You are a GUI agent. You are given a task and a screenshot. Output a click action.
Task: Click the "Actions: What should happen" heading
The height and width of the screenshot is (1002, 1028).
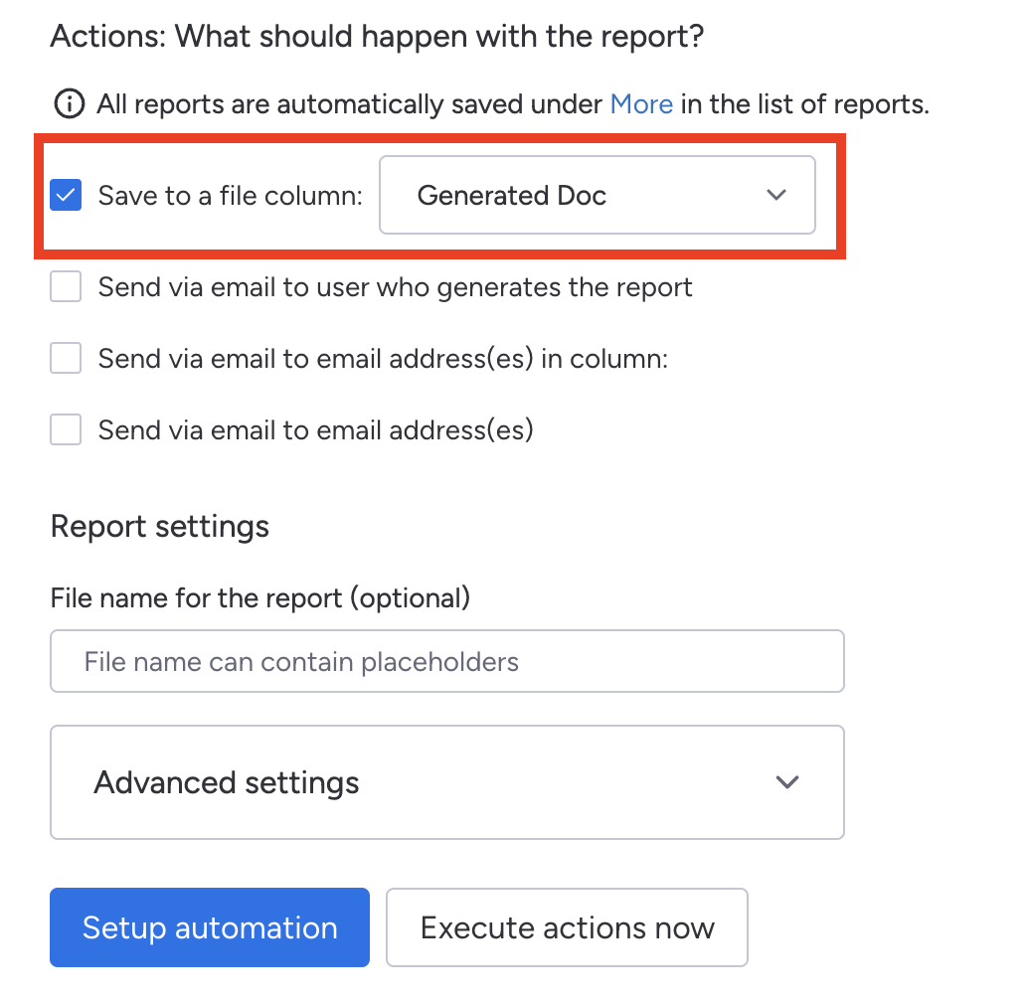pos(377,37)
